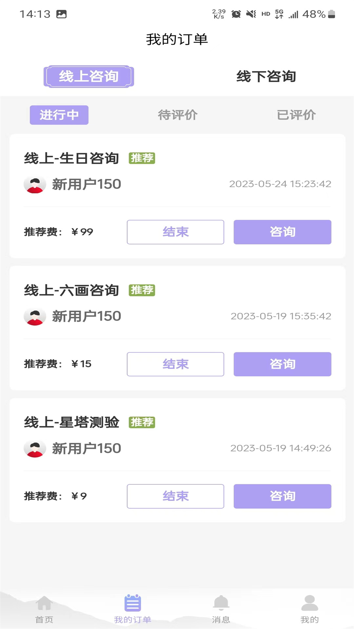Image resolution: width=354 pixels, height=629 pixels.
Task: Start consultation for 线上-生日咨询
Action: click(282, 232)
